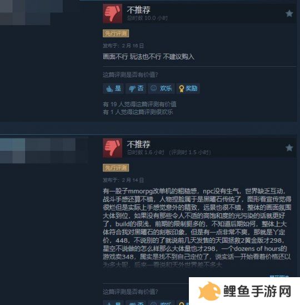Open the blurred avatar of the second reviewer

point(38,151)
